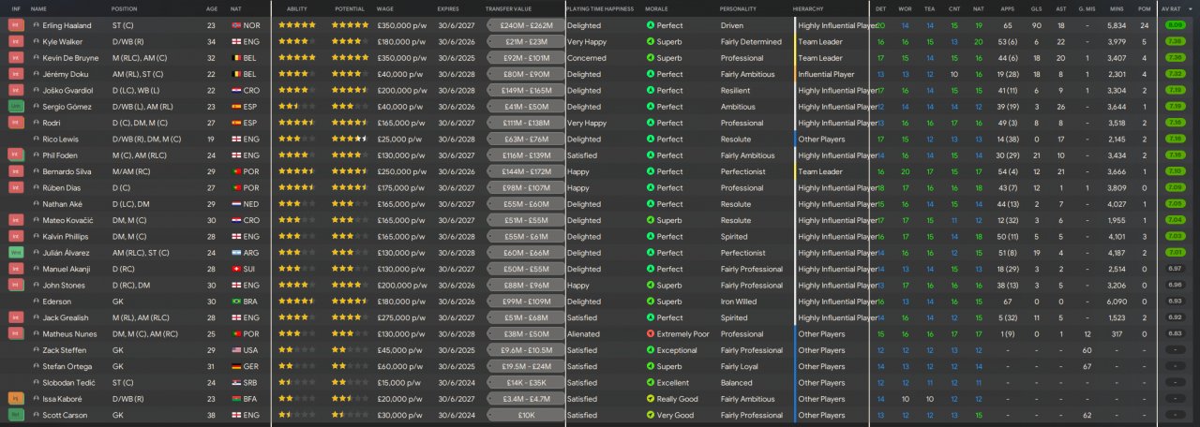
Task: Click Haaland's 8.09 average rating pill
Action: (1175, 25)
